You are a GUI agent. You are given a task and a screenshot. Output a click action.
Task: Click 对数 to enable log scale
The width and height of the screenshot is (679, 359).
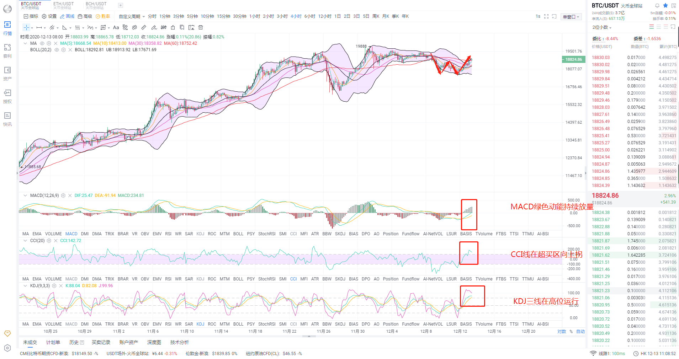coord(561,331)
